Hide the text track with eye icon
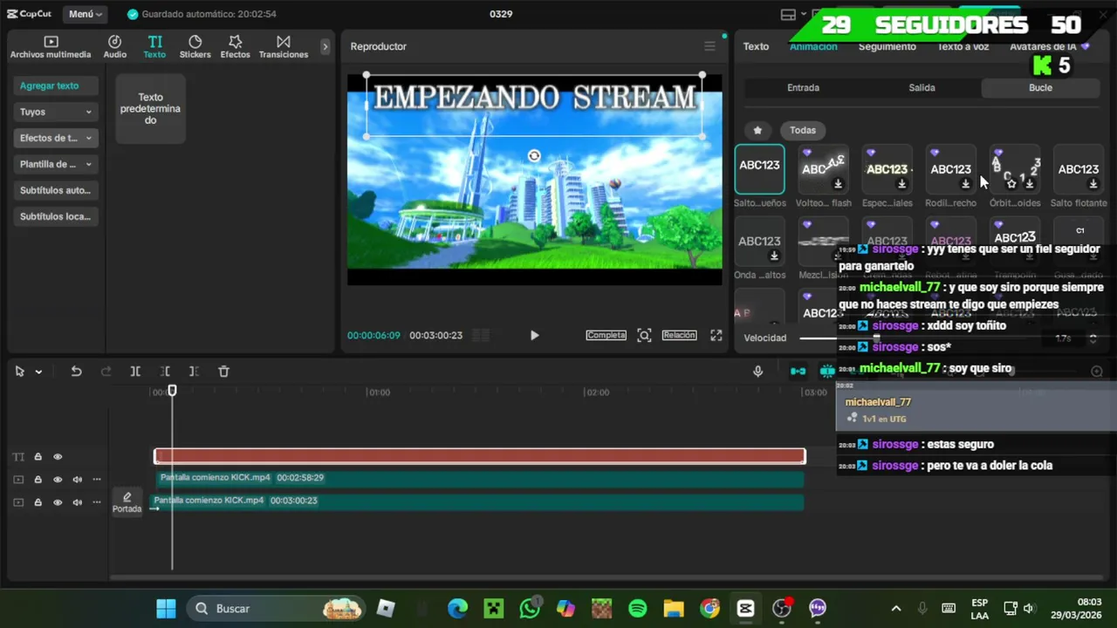Image resolution: width=1117 pixels, height=628 pixels. pos(58,457)
